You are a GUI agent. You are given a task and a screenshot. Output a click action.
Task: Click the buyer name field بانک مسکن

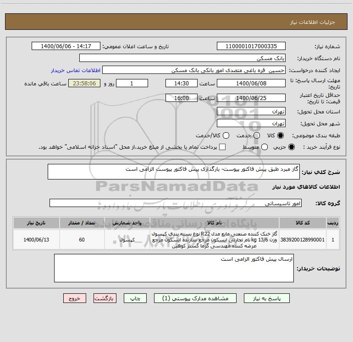(x=182, y=58)
